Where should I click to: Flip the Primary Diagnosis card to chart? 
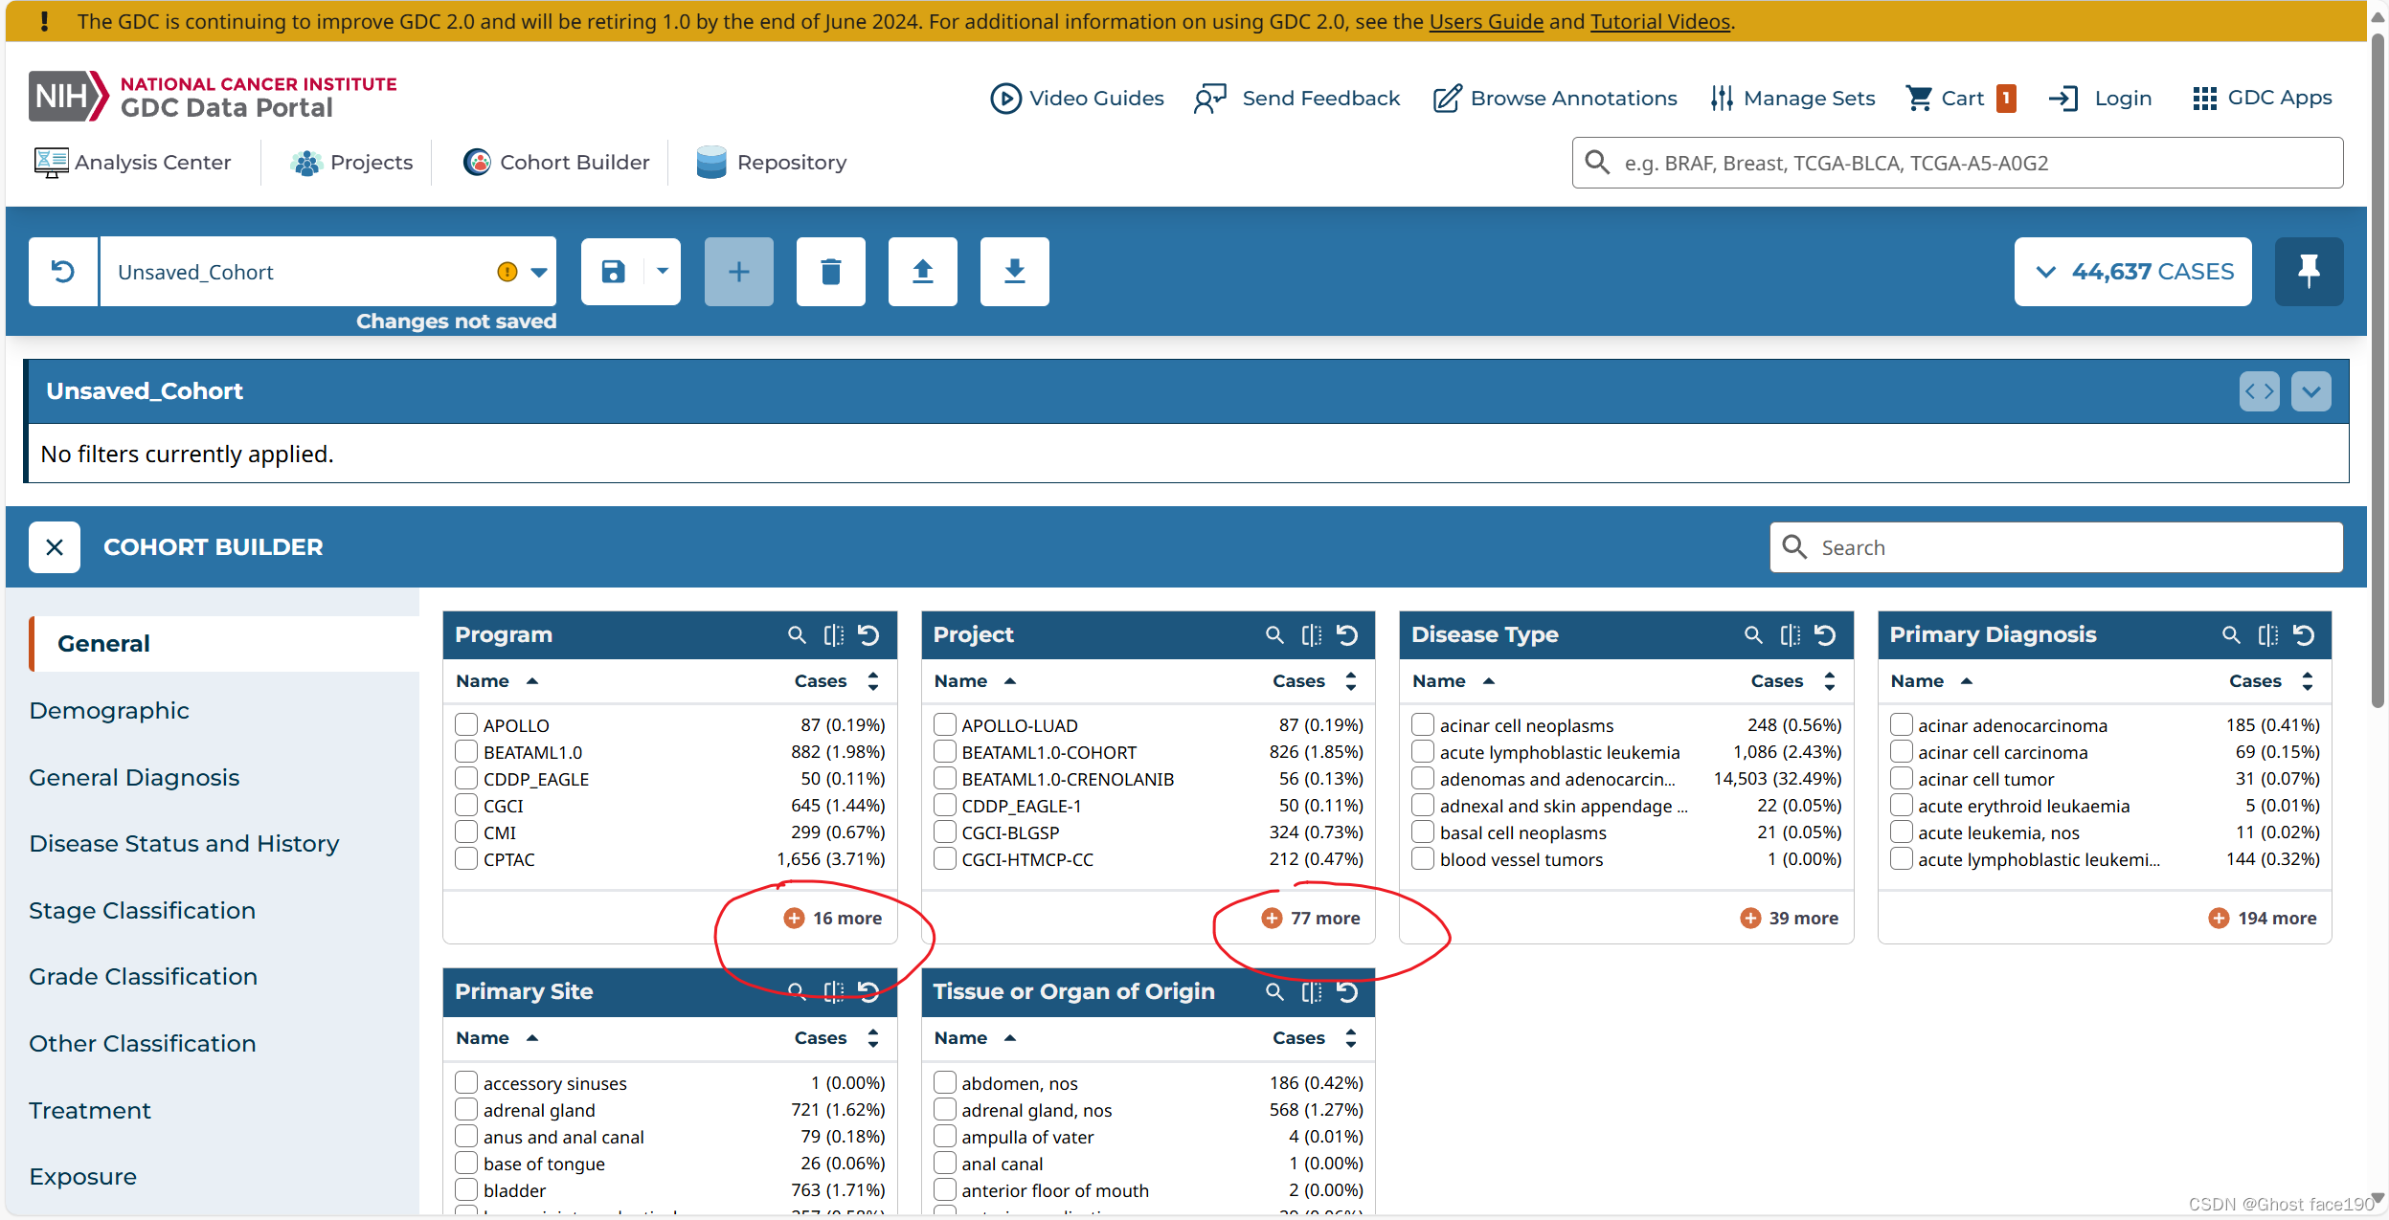(x=2267, y=635)
